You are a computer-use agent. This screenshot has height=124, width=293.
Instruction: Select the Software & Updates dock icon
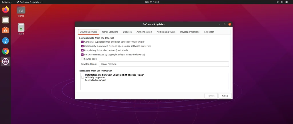5,61
